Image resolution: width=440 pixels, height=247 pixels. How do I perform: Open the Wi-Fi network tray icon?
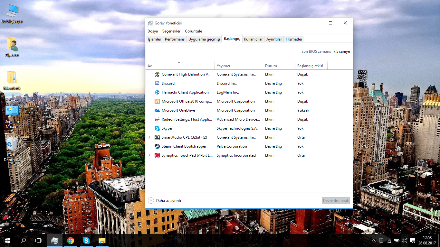point(389,241)
